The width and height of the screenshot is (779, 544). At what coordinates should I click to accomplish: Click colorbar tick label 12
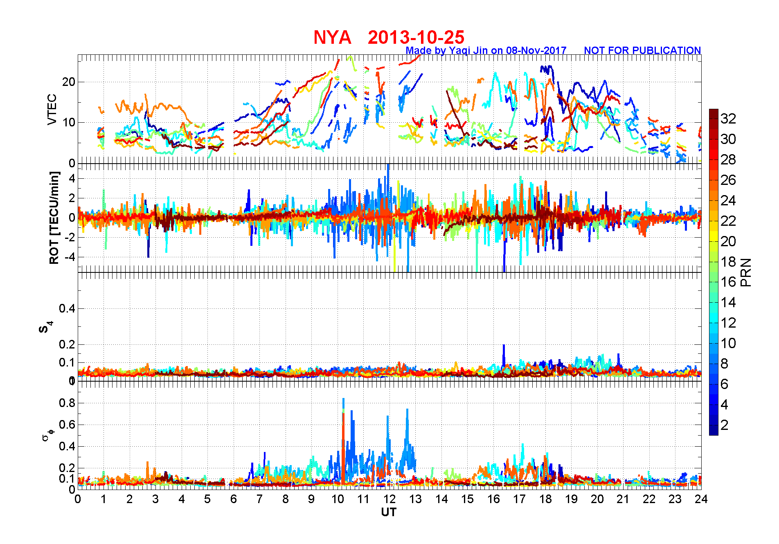pyautogui.click(x=728, y=323)
